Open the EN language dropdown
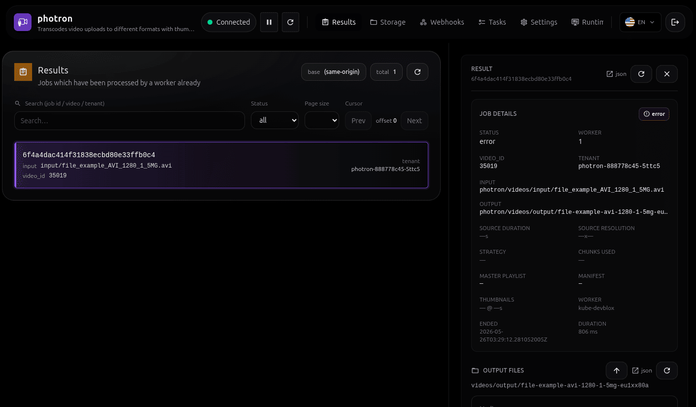696x407 pixels. tap(640, 22)
